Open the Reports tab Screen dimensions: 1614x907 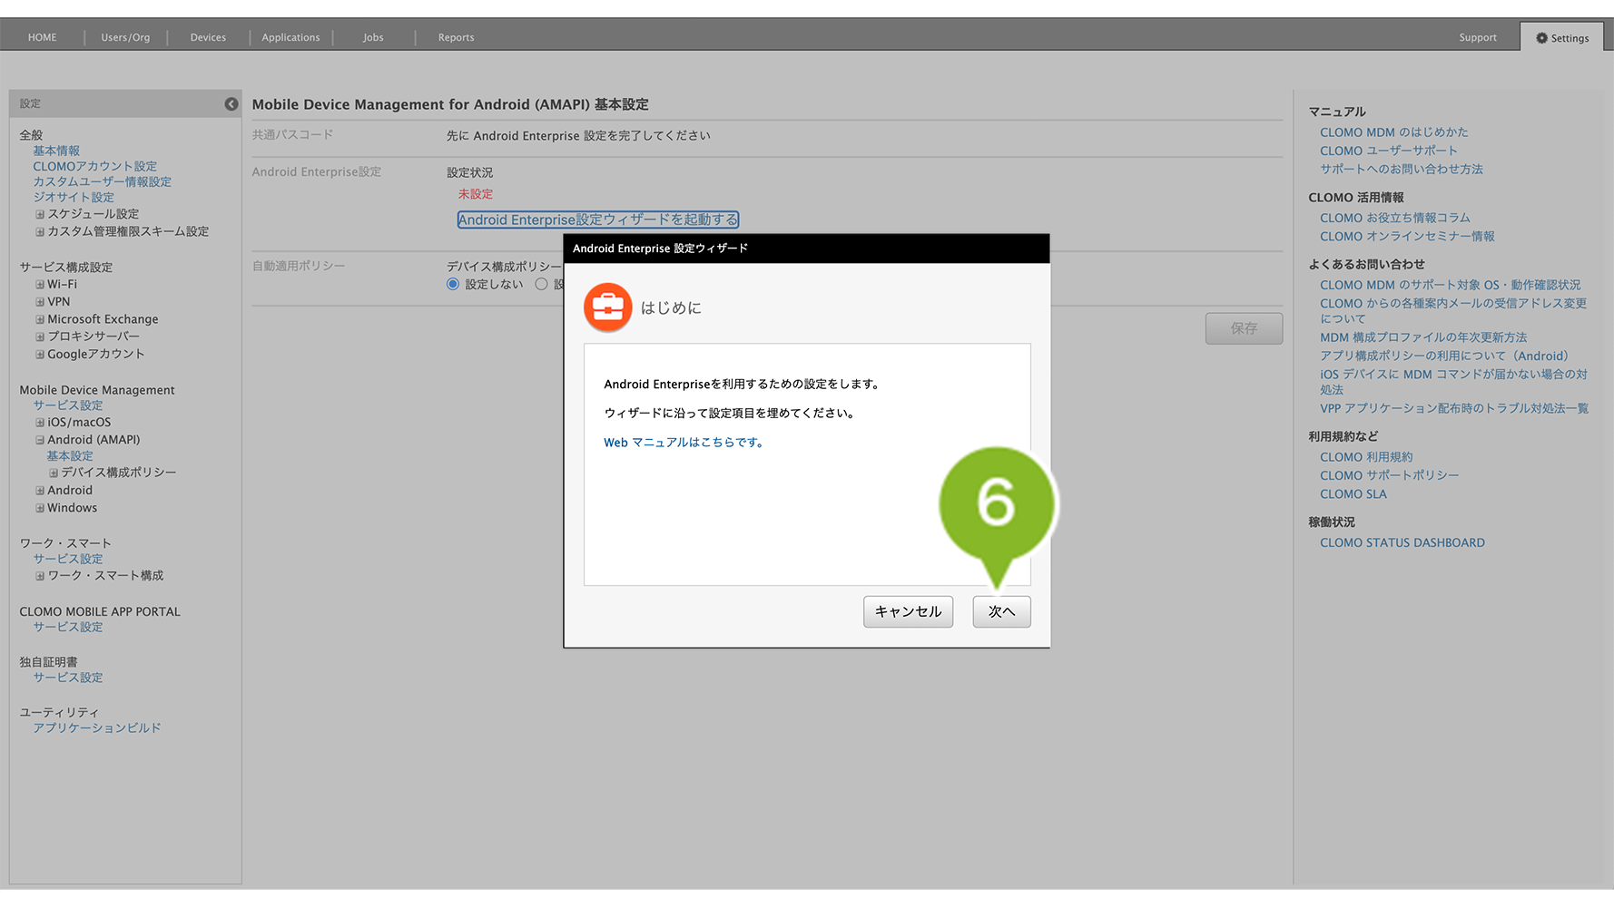coord(456,37)
